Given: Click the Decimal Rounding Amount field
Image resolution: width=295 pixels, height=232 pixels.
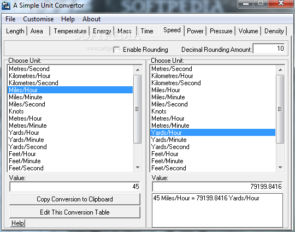Looking at the screenshot, I should [x=269, y=49].
